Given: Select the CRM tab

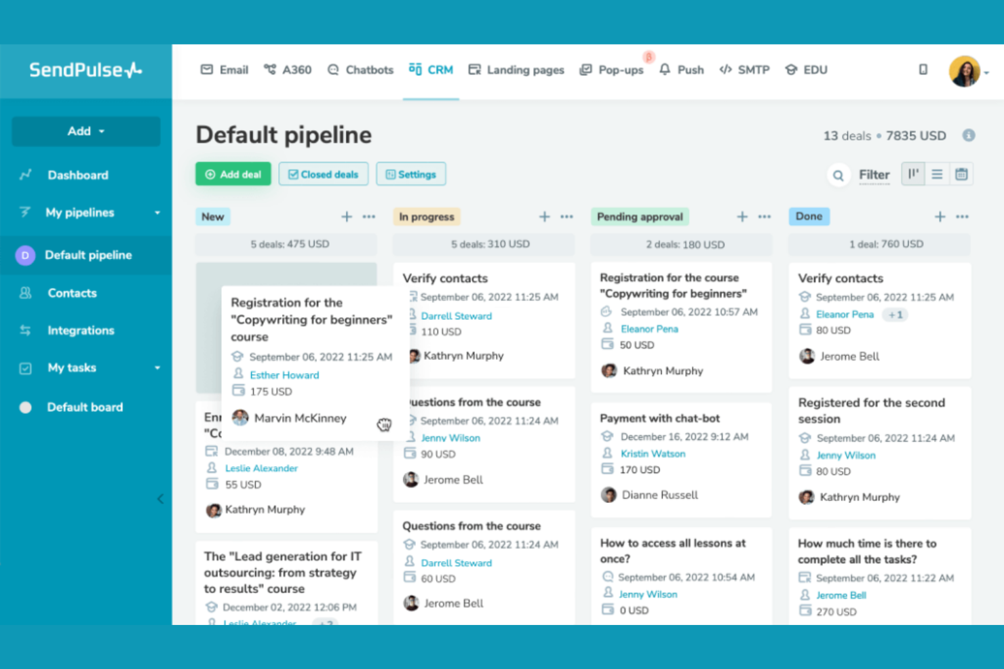Looking at the screenshot, I should [x=431, y=70].
